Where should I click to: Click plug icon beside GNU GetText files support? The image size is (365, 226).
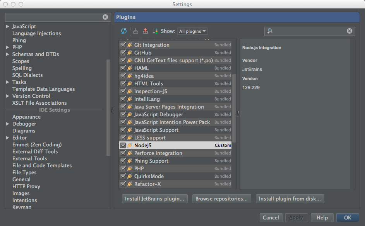pyautogui.click(x=130, y=60)
